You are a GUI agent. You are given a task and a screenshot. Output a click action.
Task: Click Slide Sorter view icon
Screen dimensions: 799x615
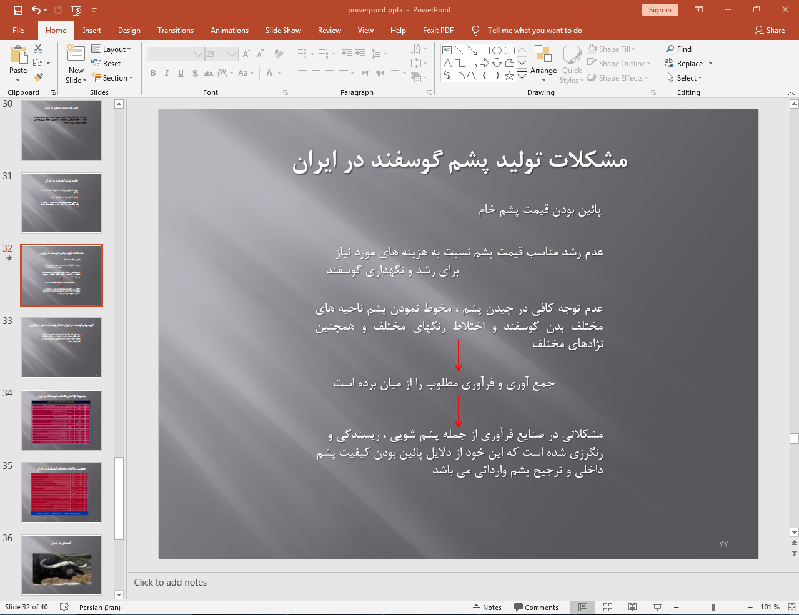pyautogui.click(x=608, y=607)
